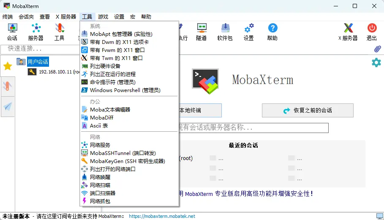
Task: Choose 带有 Dwm 的 X11 选项卡
Action: [129, 42]
